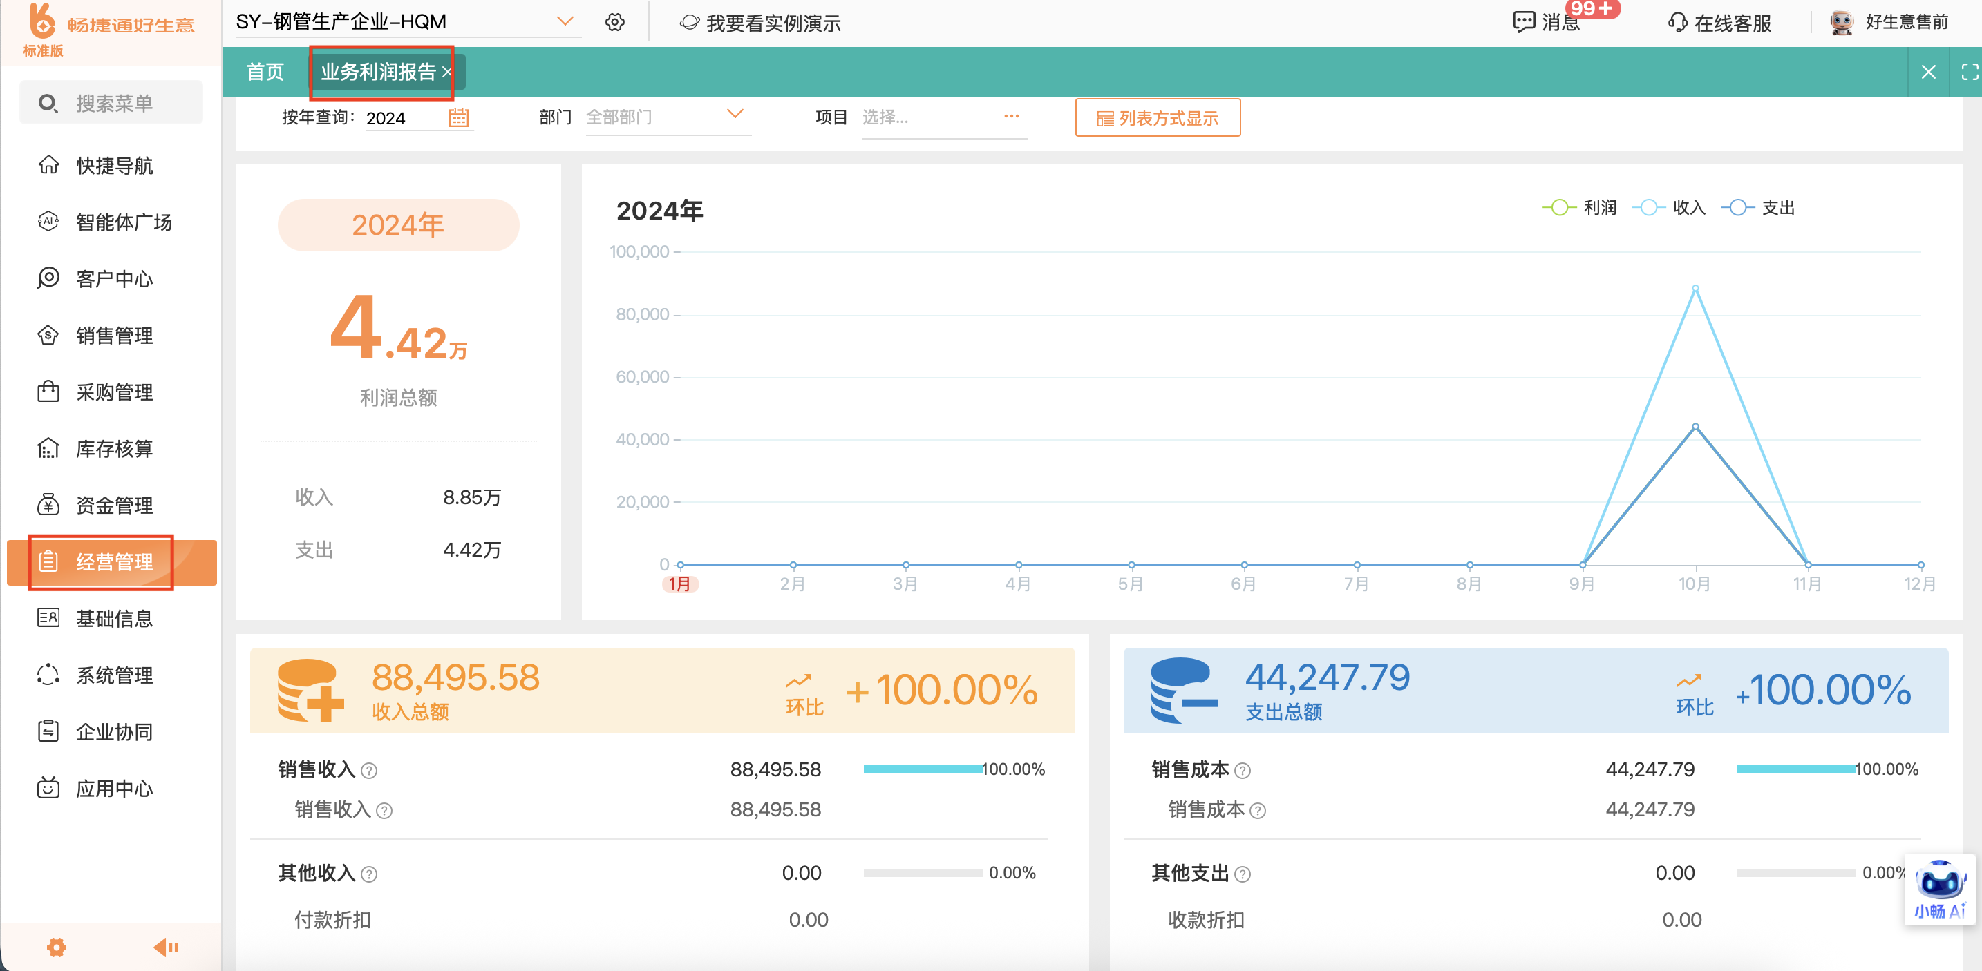1982x971 pixels.
Task: Click the 小畅 AI robot assistant
Action: pyautogui.click(x=1940, y=889)
